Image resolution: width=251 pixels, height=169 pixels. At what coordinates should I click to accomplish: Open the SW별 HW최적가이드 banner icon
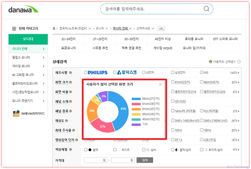16,113
